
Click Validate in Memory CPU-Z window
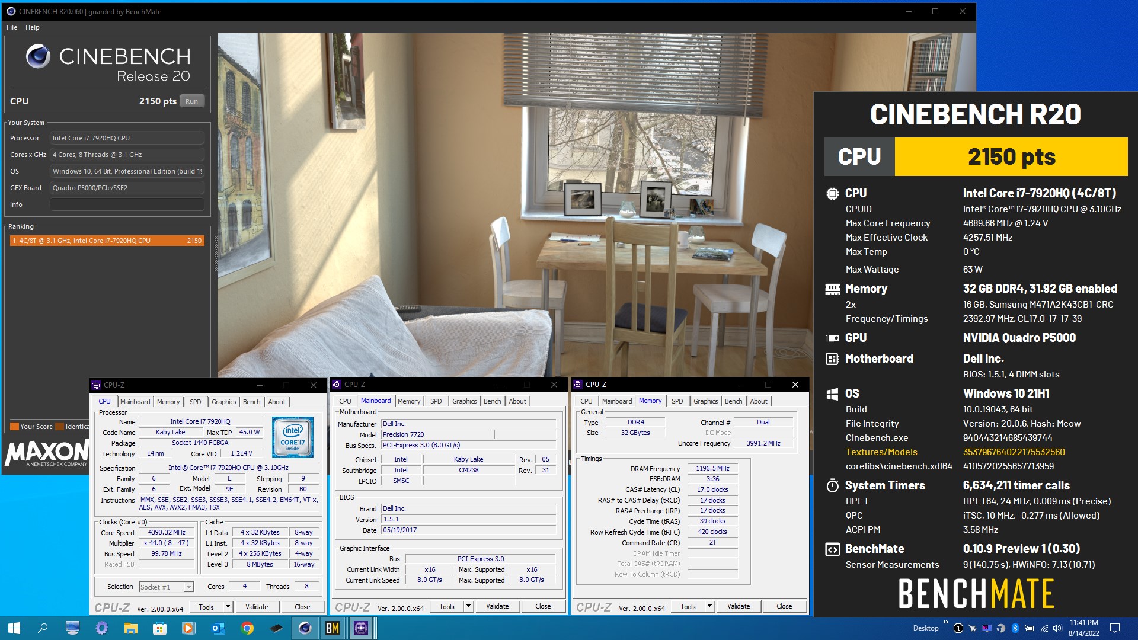tap(739, 606)
